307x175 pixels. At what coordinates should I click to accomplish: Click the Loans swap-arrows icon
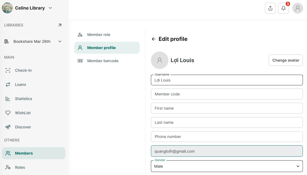[8, 85]
